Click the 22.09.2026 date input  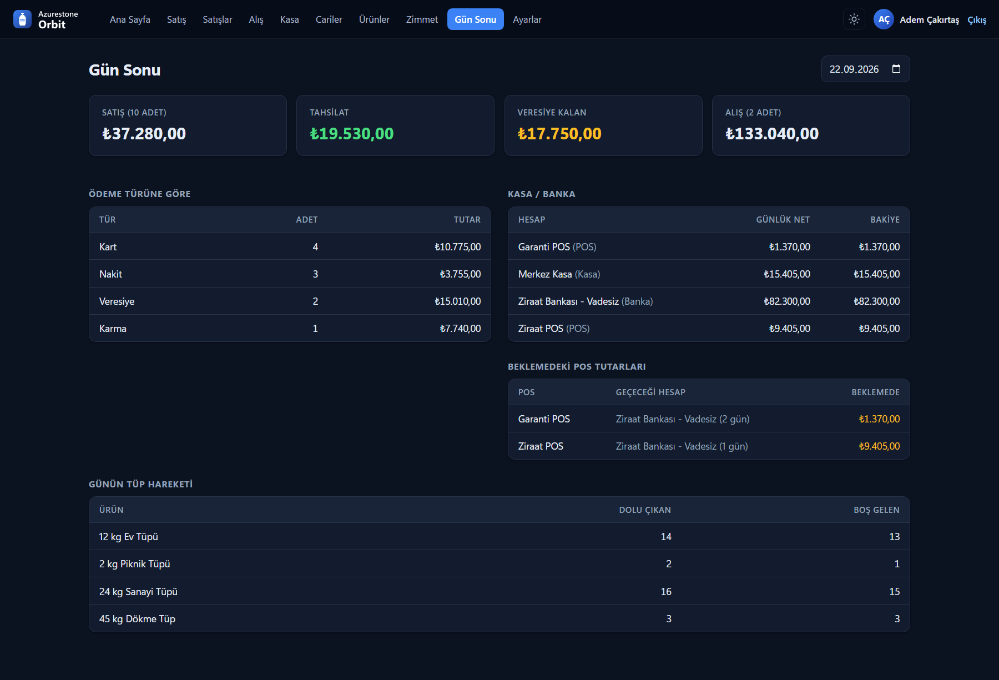(x=865, y=69)
